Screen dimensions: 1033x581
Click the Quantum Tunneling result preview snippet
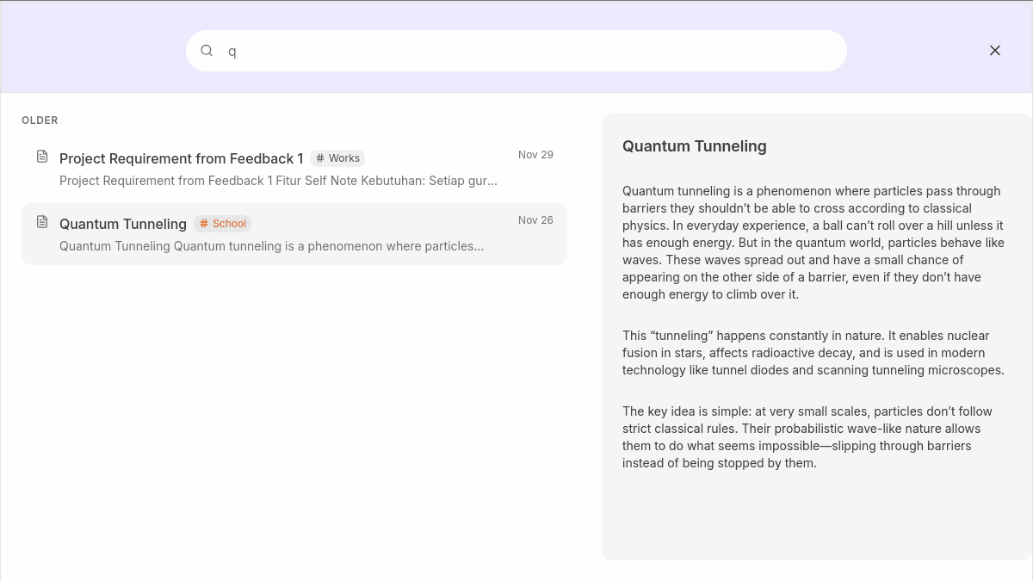point(271,246)
